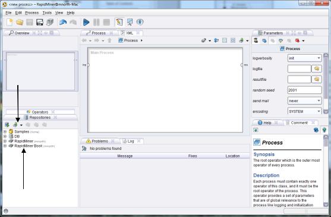The width and height of the screenshot is (331, 217).
Task: Click the Pause process button
Action: tap(96, 22)
